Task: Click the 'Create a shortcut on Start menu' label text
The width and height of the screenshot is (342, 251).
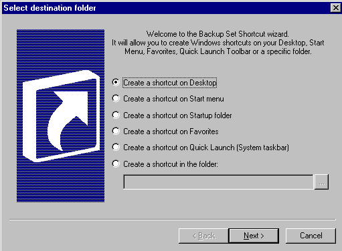Action: pyautogui.click(x=173, y=99)
